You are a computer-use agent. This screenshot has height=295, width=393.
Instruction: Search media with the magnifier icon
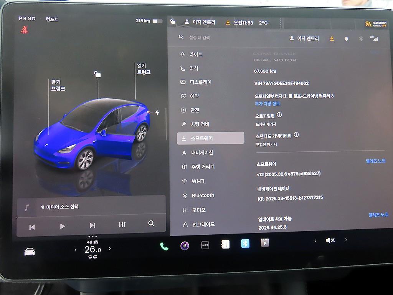point(151,224)
